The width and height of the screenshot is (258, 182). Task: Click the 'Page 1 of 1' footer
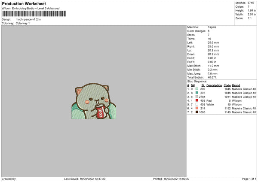pyautogui.click(x=249, y=179)
